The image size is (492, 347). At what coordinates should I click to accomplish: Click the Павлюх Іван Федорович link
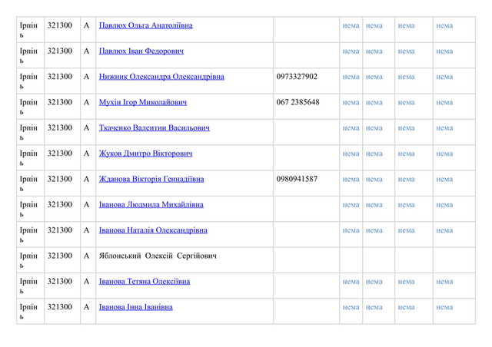point(141,51)
